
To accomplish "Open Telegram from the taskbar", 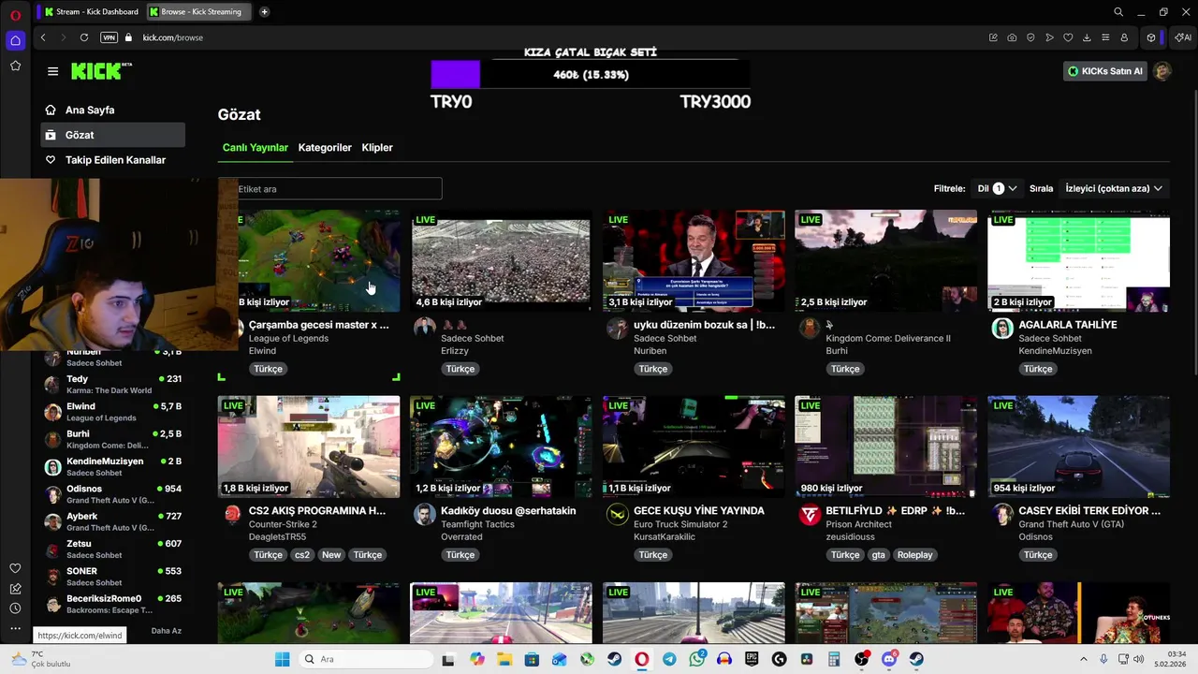I will (x=669, y=659).
